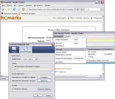Viewport: 115px width, 99px height.
Task: Click the Foxmarks logo on the page
Action: (11, 18)
